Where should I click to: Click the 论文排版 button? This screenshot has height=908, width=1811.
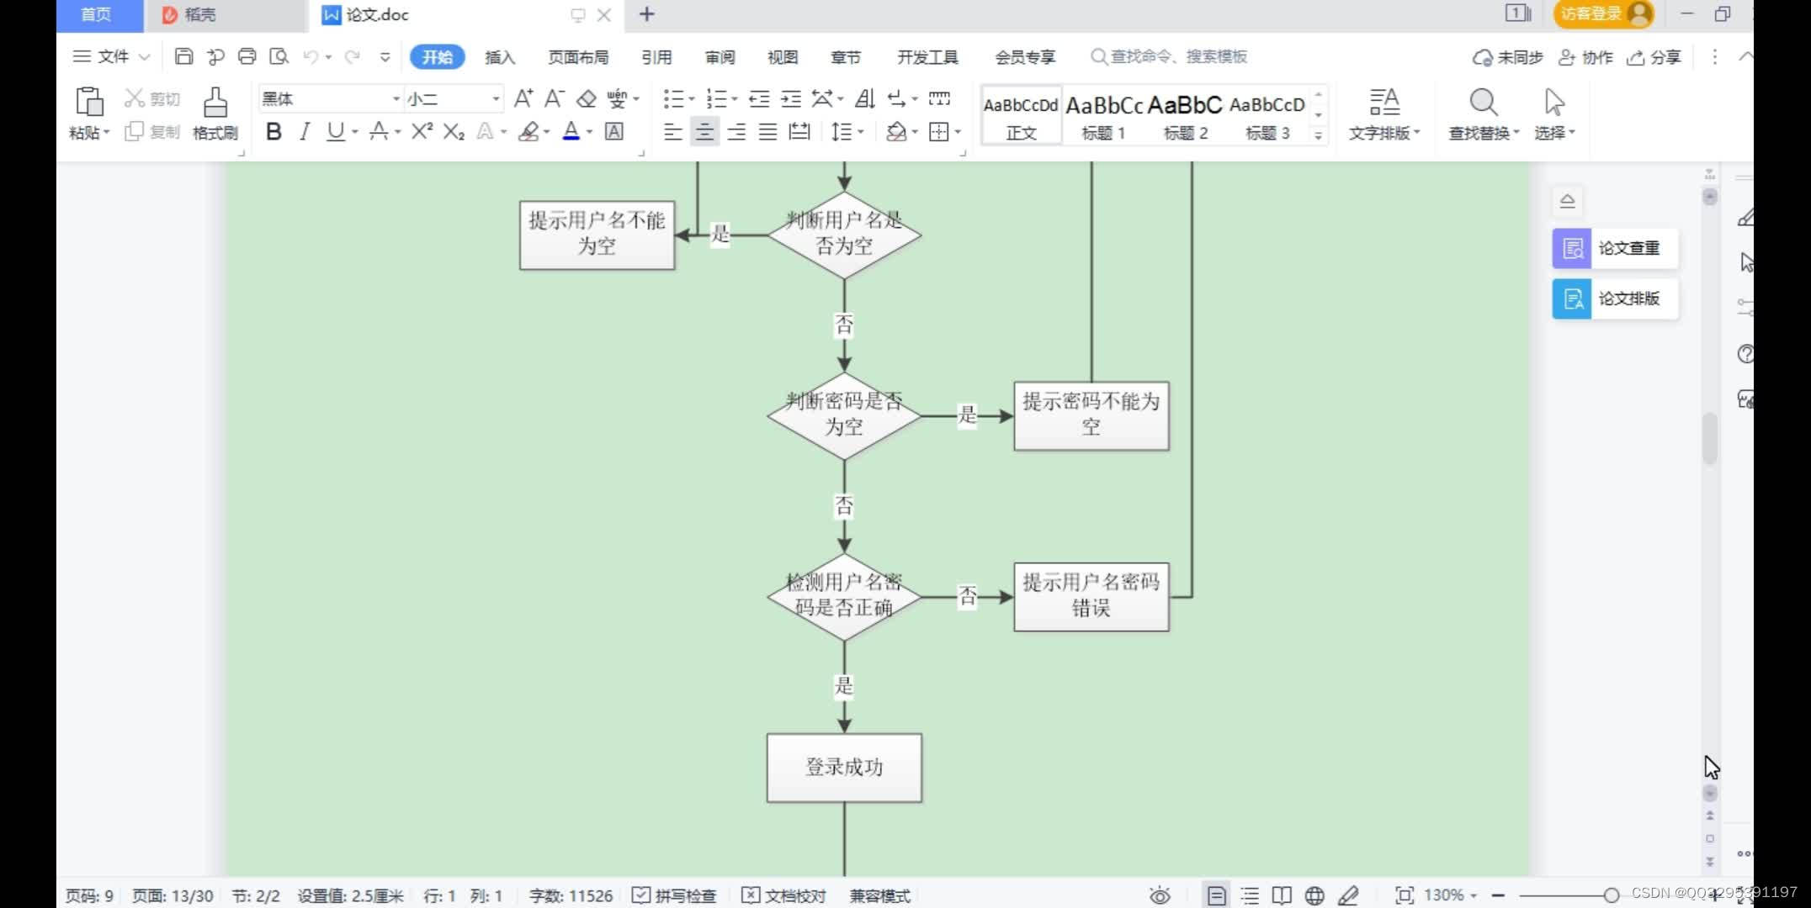pyautogui.click(x=1615, y=298)
